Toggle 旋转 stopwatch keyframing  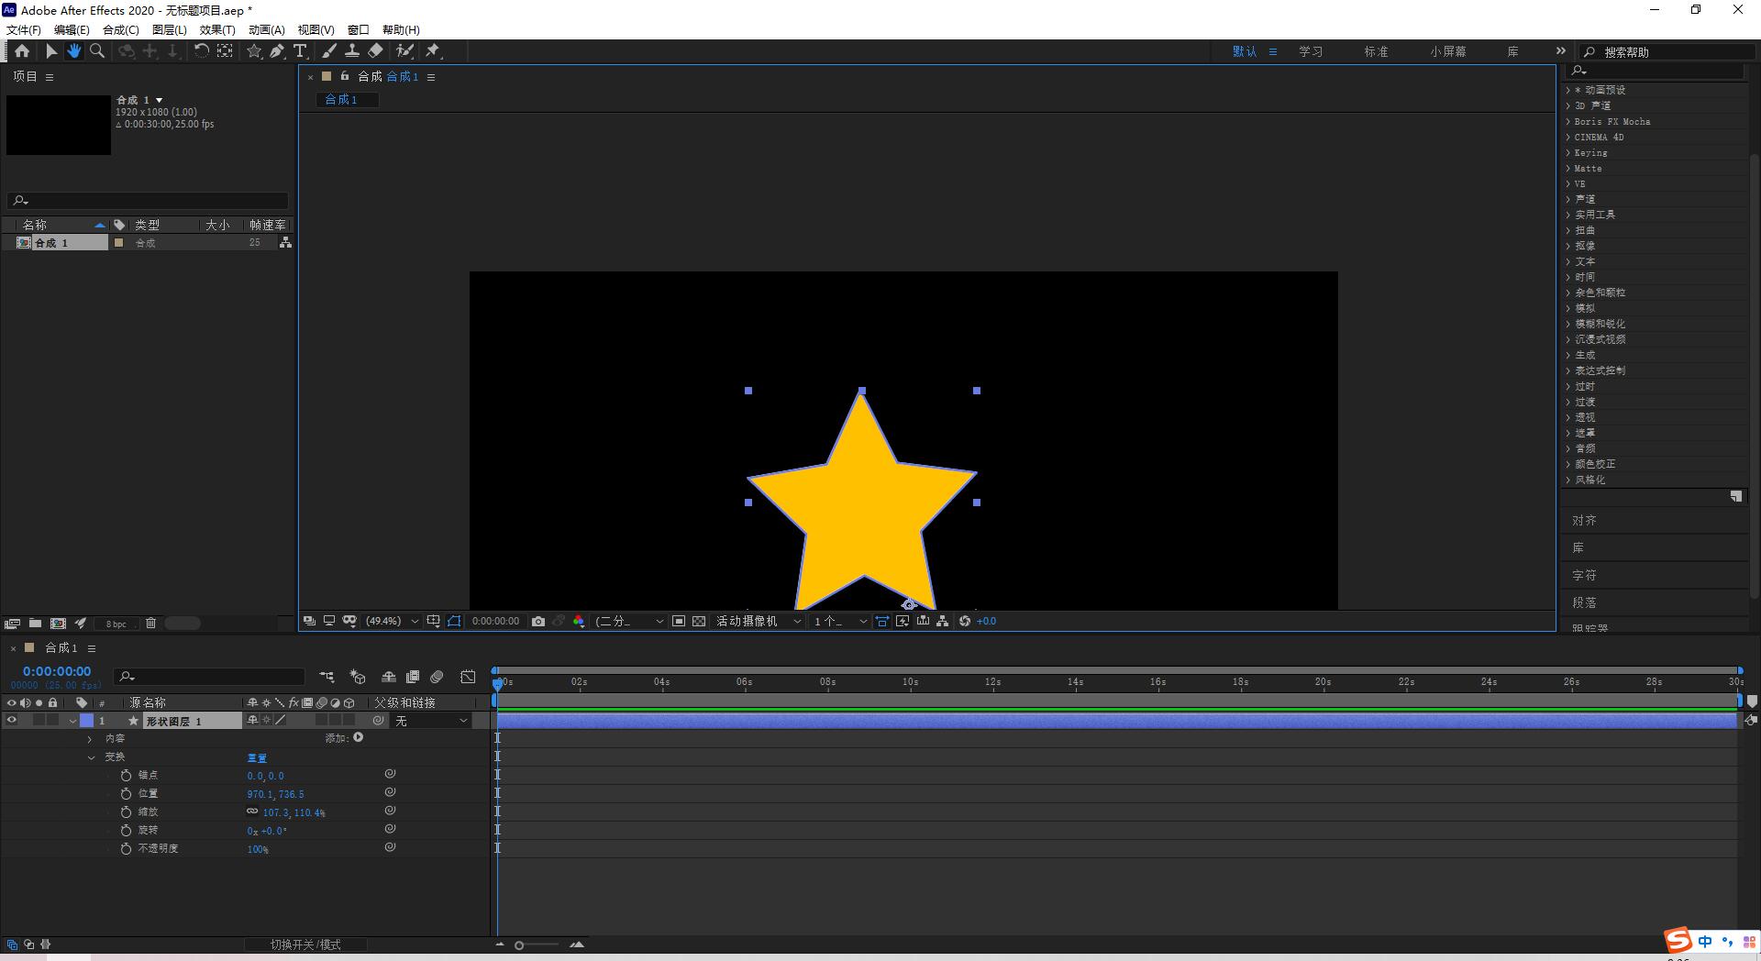(126, 831)
